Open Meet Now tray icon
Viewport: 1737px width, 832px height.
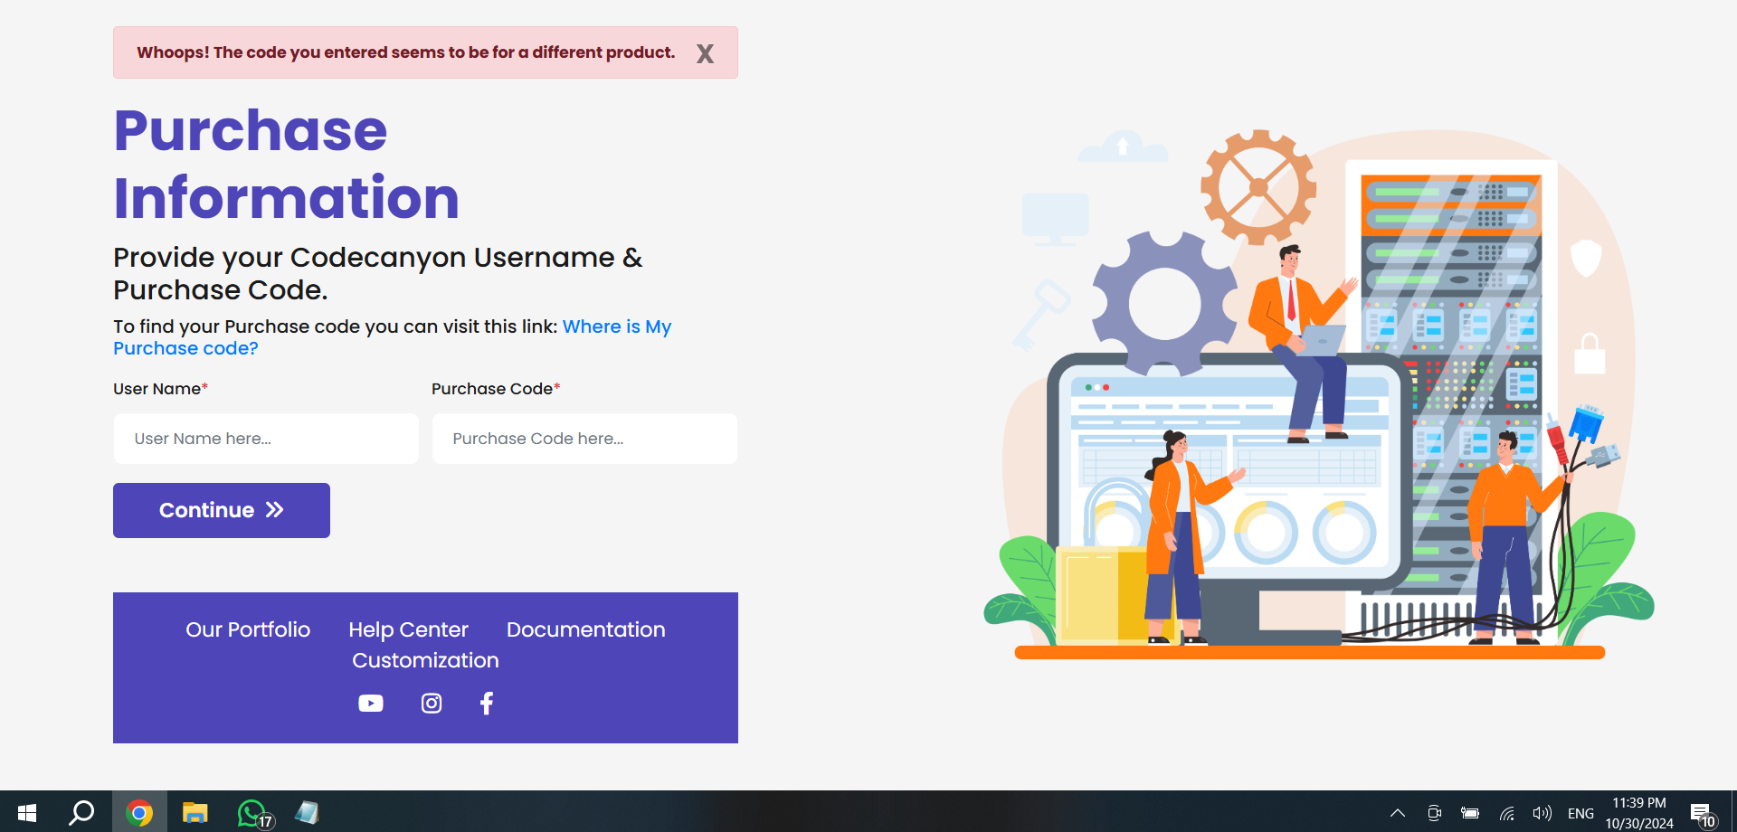click(1434, 813)
